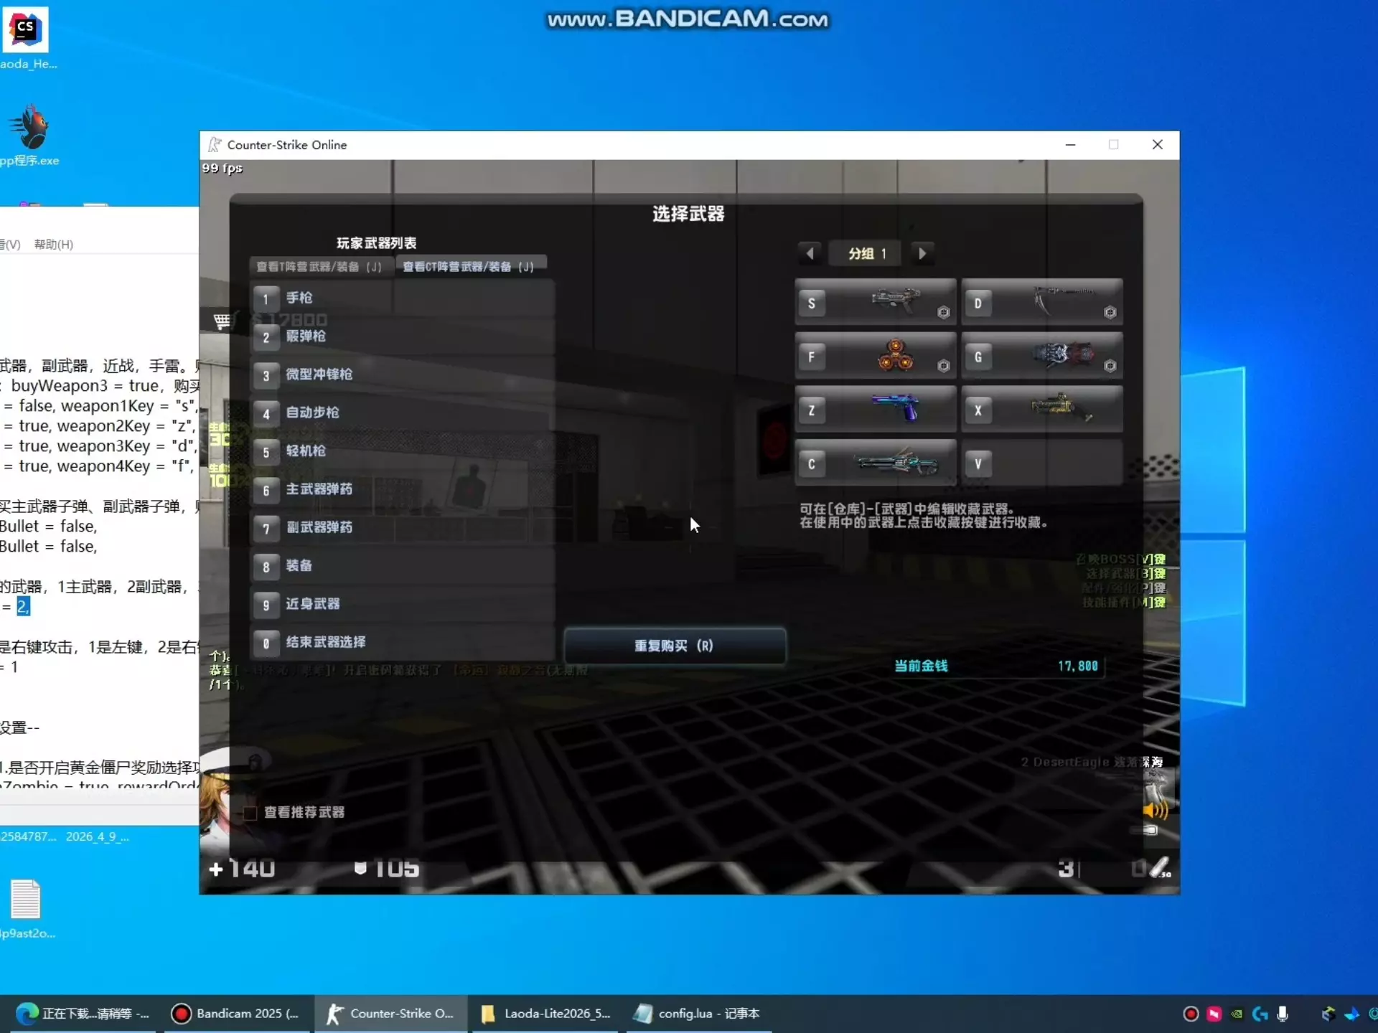Minimize the Counter-Strike Online window
This screenshot has width=1378, height=1033.
(1070, 145)
